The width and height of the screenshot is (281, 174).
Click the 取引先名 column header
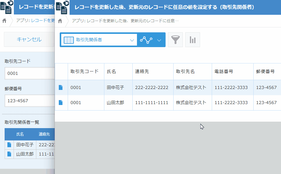coord(185,71)
